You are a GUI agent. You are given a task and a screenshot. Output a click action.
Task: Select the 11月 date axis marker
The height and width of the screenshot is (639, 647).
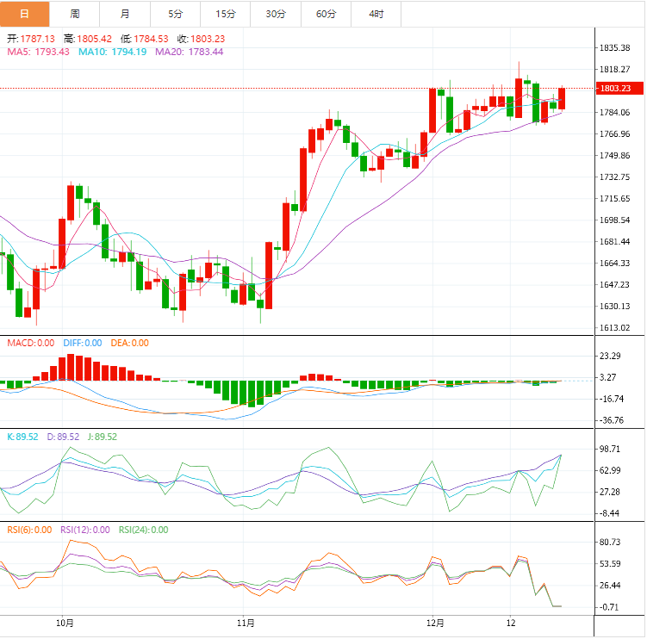[x=245, y=622]
